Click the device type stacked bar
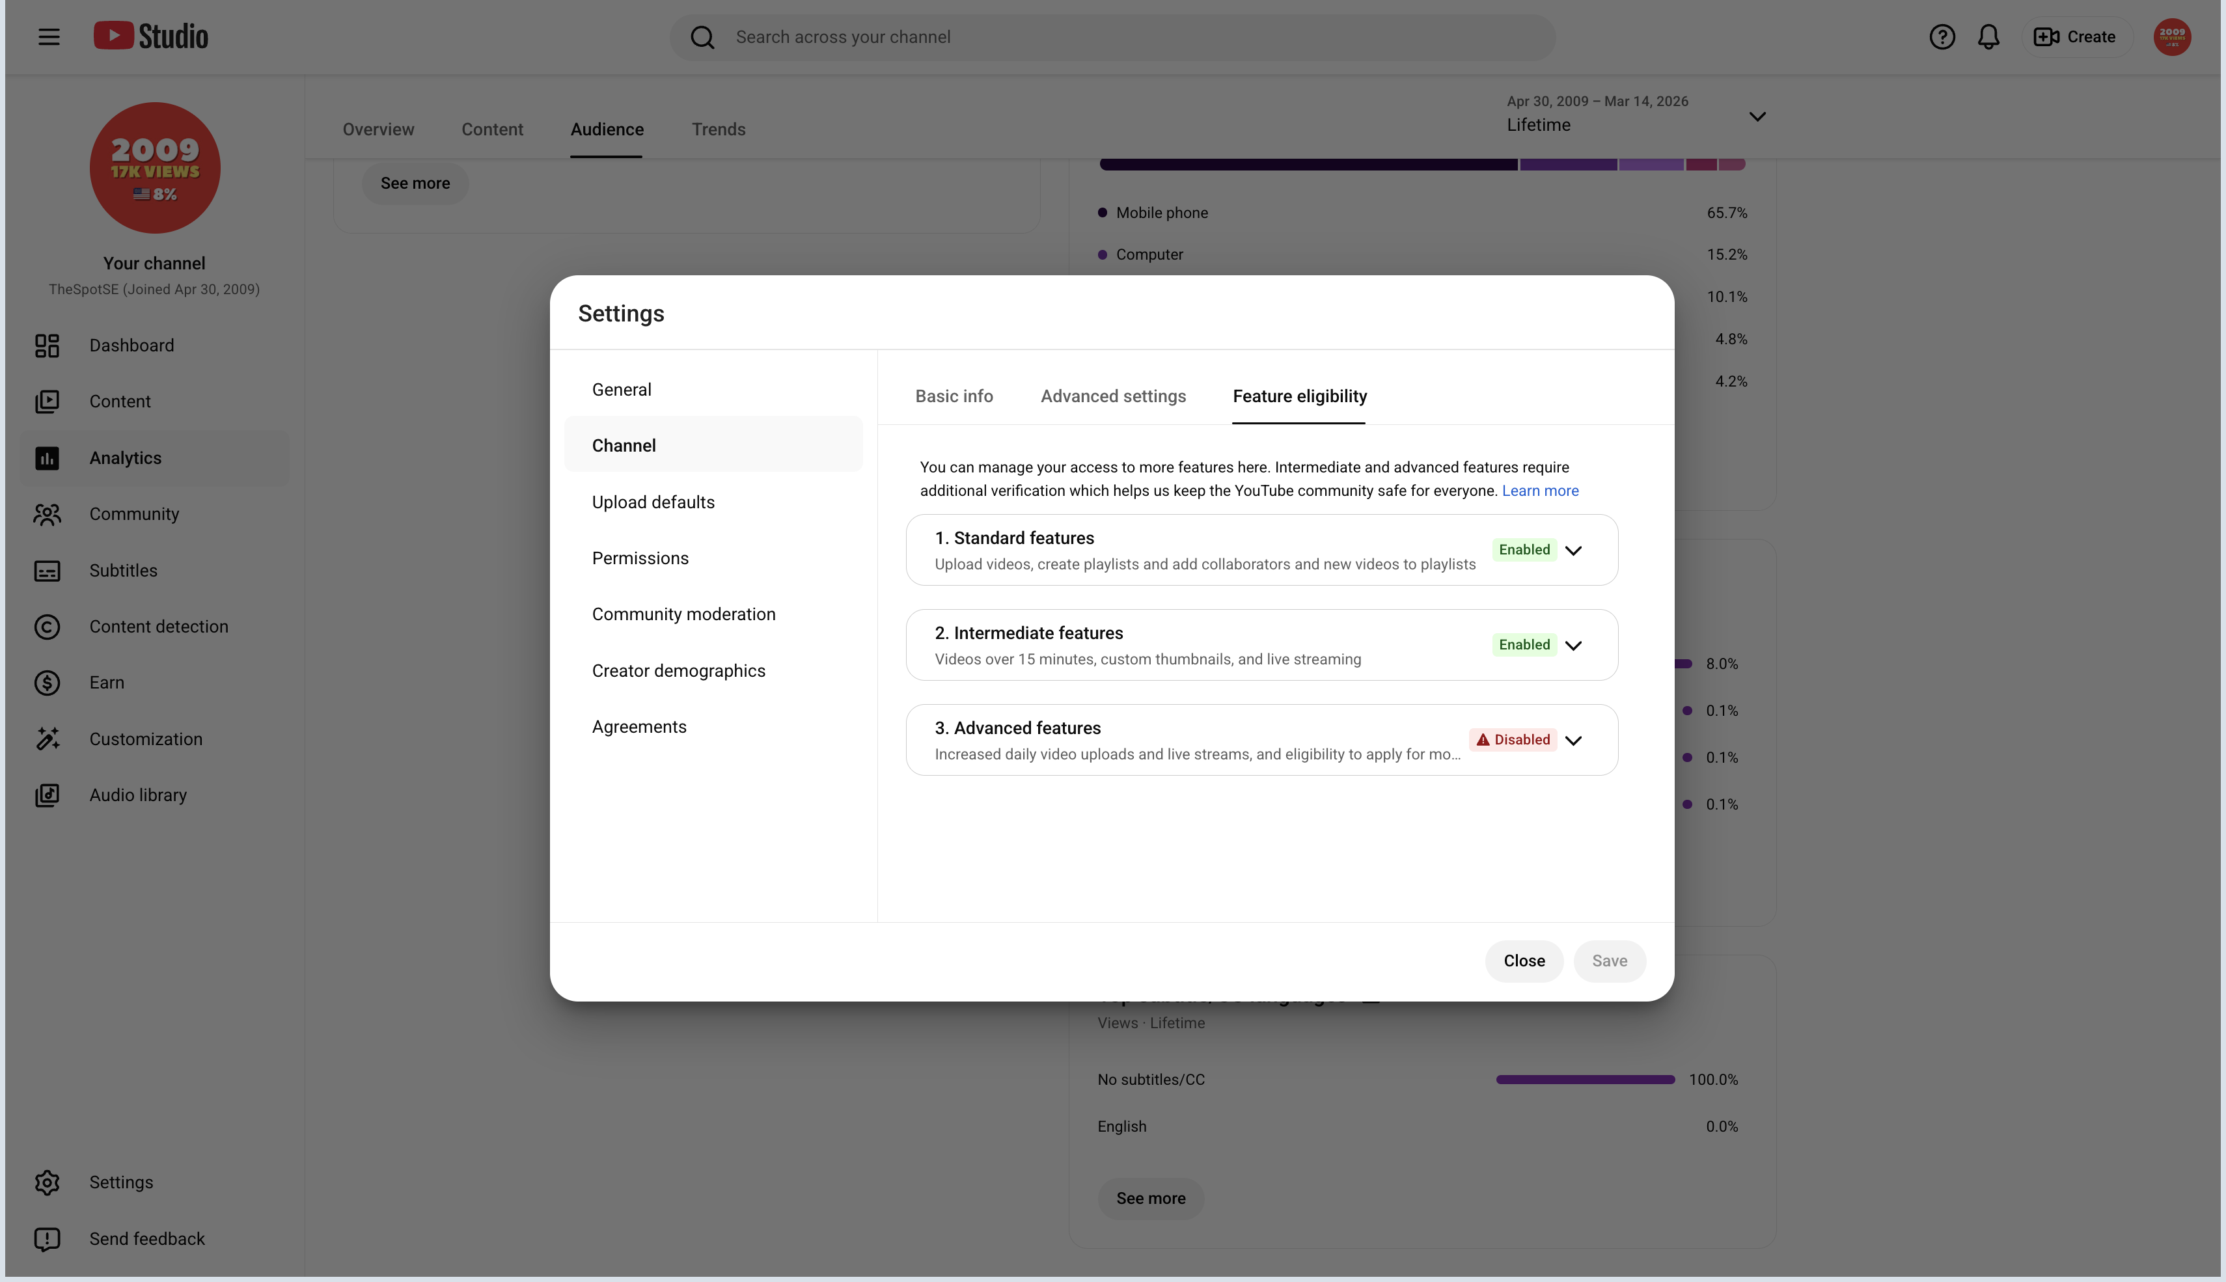This screenshot has width=2226, height=1282. point(1422,164)
